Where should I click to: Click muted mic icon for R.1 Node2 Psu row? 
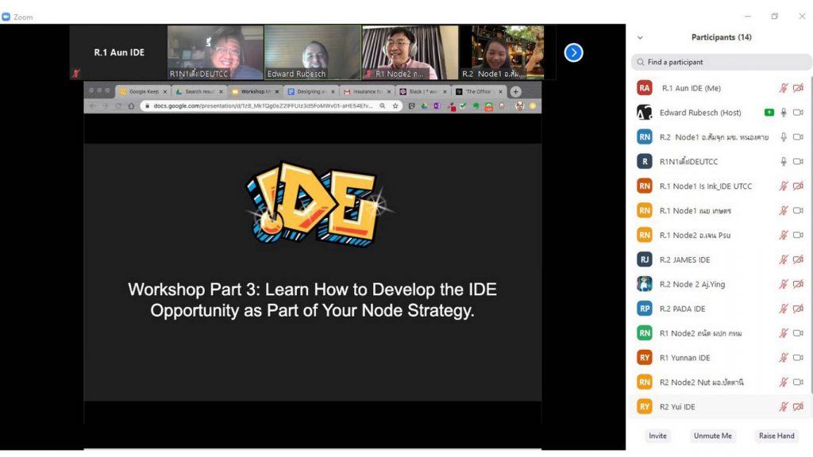tap(784, 235)
